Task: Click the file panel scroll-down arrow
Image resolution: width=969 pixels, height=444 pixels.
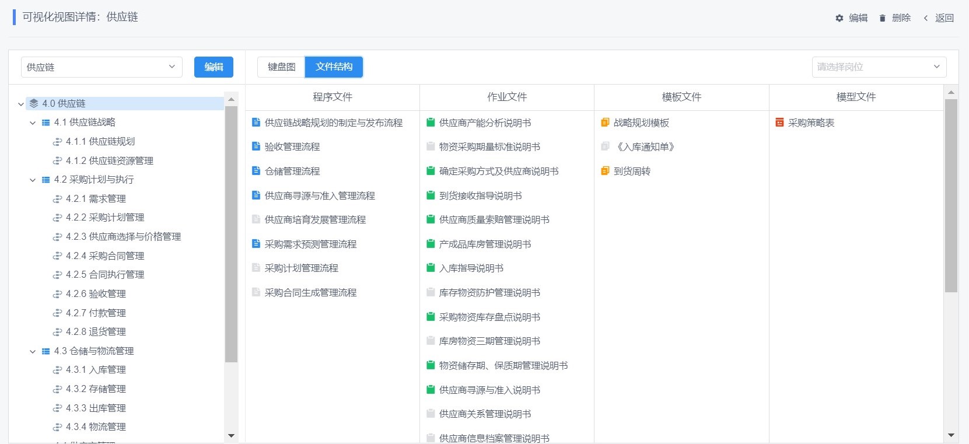Action: (951, 435)
